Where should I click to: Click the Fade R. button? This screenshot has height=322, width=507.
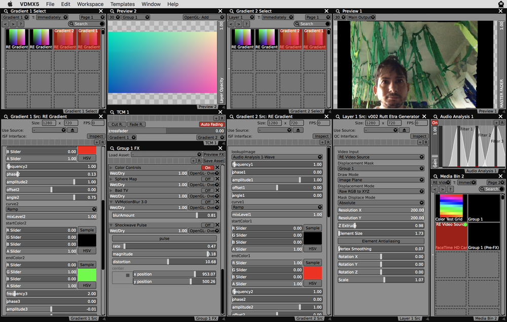coord(136,124)
